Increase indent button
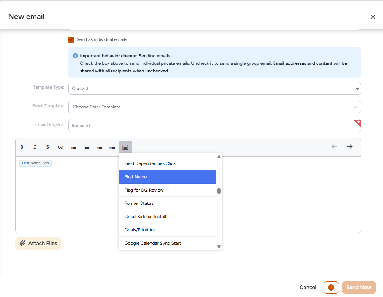Viewport: 383px width, 297px height. [112, 147]
